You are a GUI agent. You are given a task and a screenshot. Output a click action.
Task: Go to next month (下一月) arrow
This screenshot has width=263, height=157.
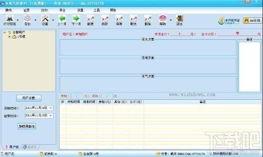coord(76,20)
